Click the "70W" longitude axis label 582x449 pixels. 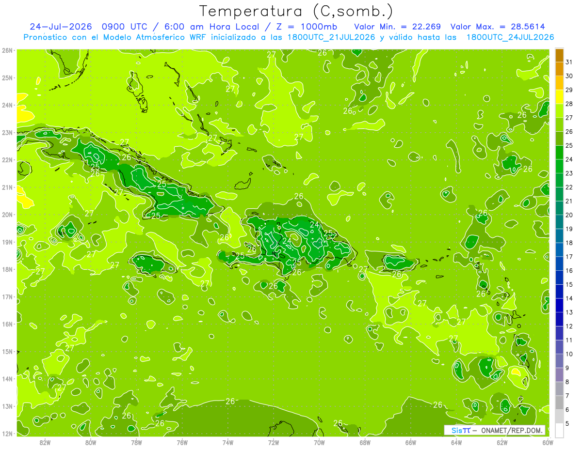click(319, 442)
